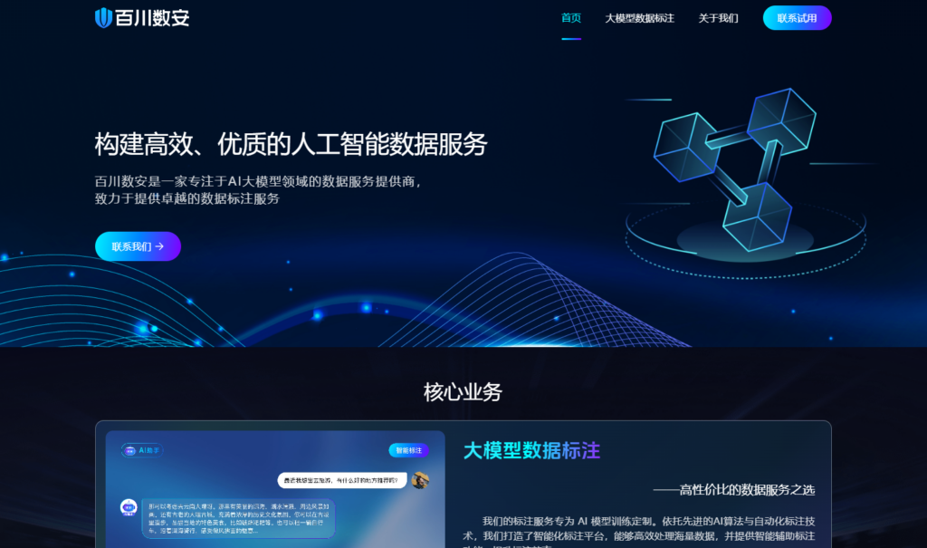
Task: Click the 百川数安 shield logo icon
Action: [x=101, y=16]
